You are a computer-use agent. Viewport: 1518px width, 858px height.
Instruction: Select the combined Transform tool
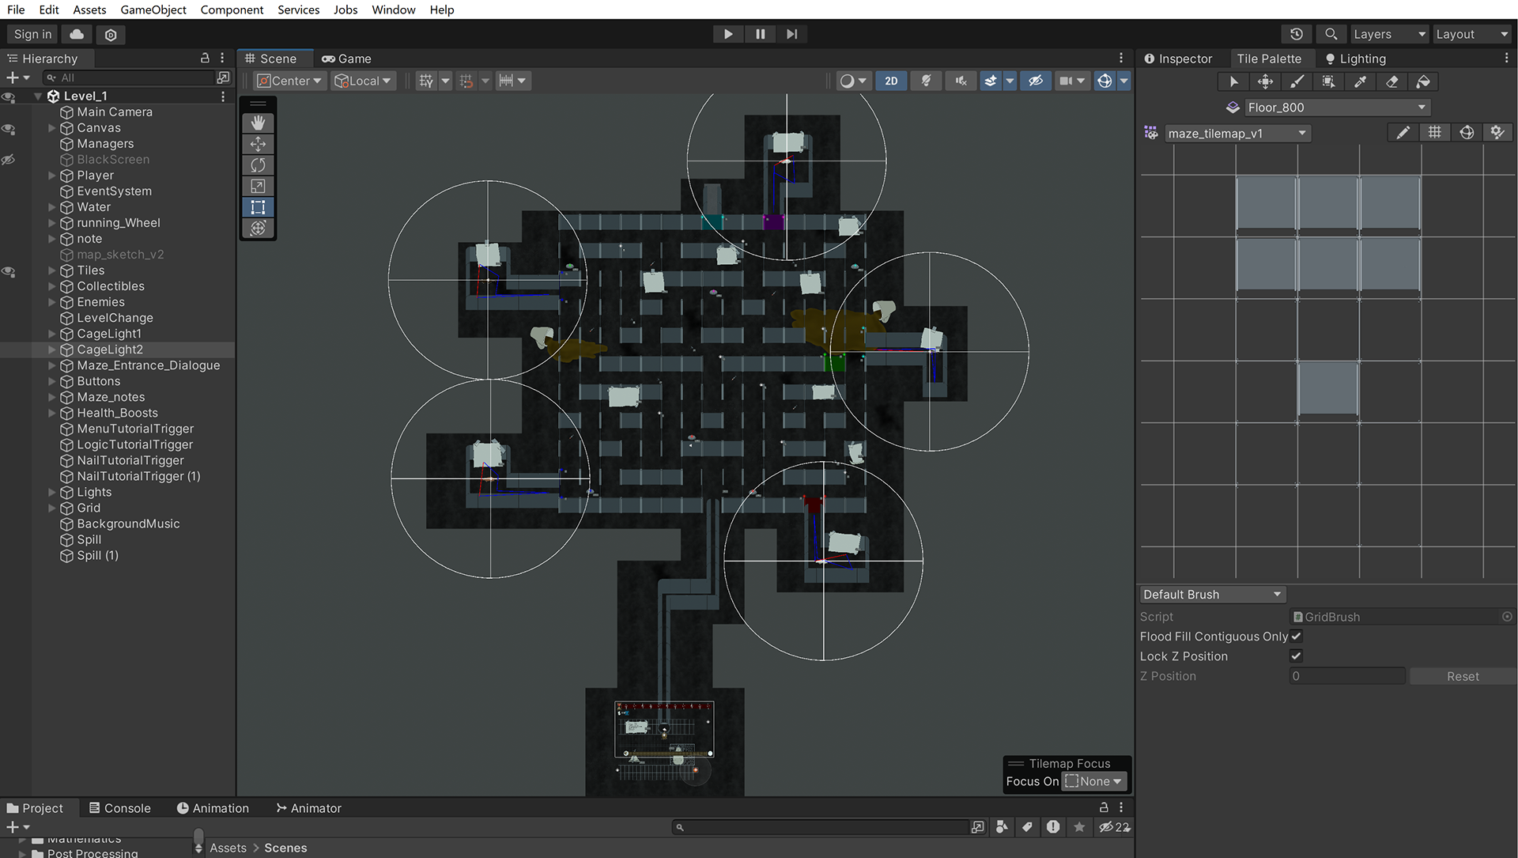tap(258, 228)
